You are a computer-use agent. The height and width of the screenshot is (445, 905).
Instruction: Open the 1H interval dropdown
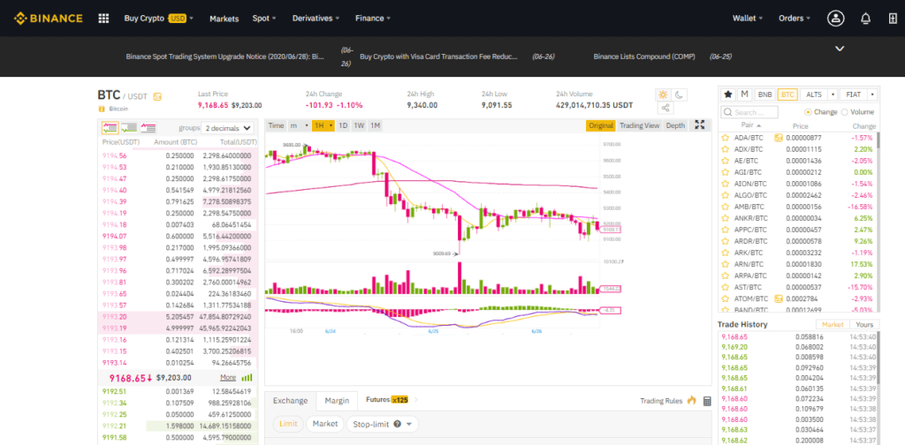(323, 125)
